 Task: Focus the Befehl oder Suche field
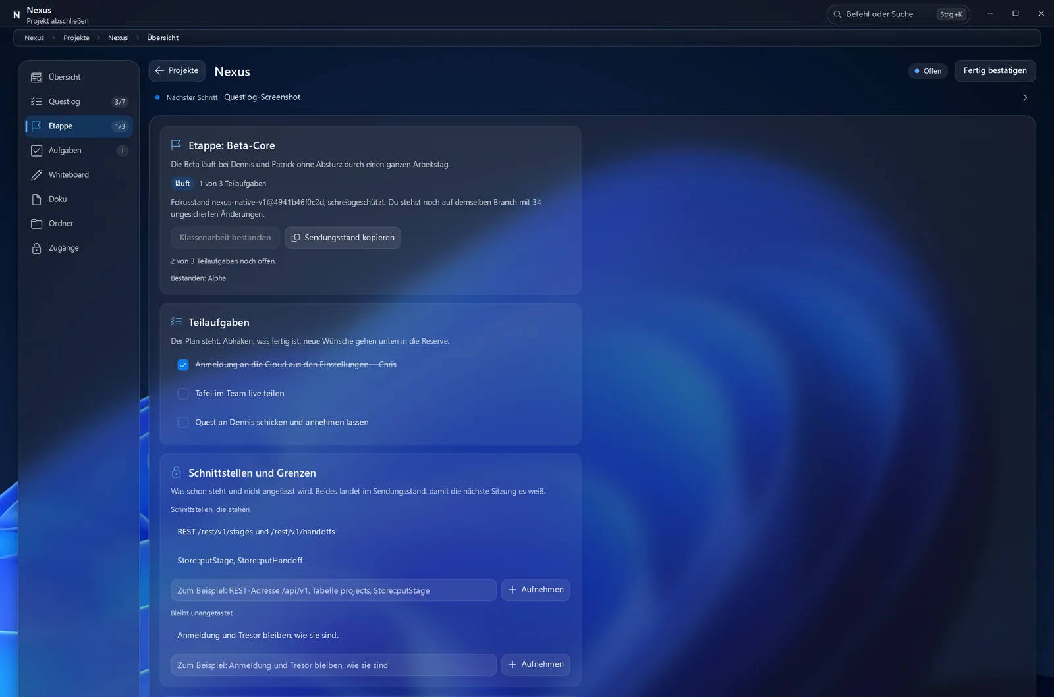898,14
